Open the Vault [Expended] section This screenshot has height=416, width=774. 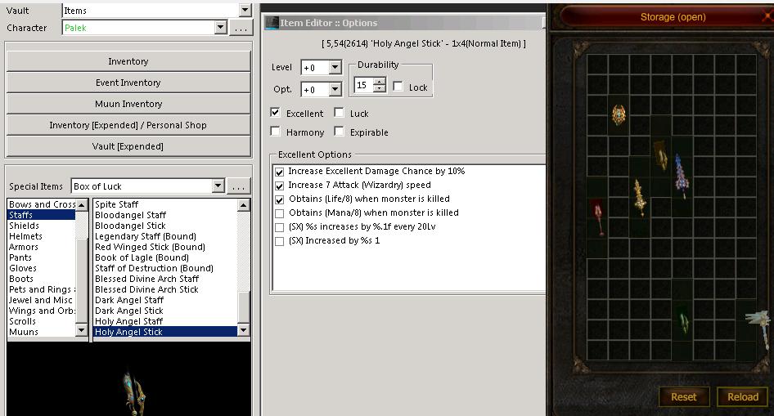coord(128,146)
